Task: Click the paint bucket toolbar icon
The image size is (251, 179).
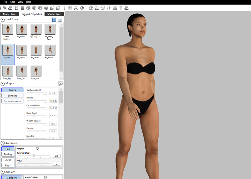Action: click(x=82, y=8)
